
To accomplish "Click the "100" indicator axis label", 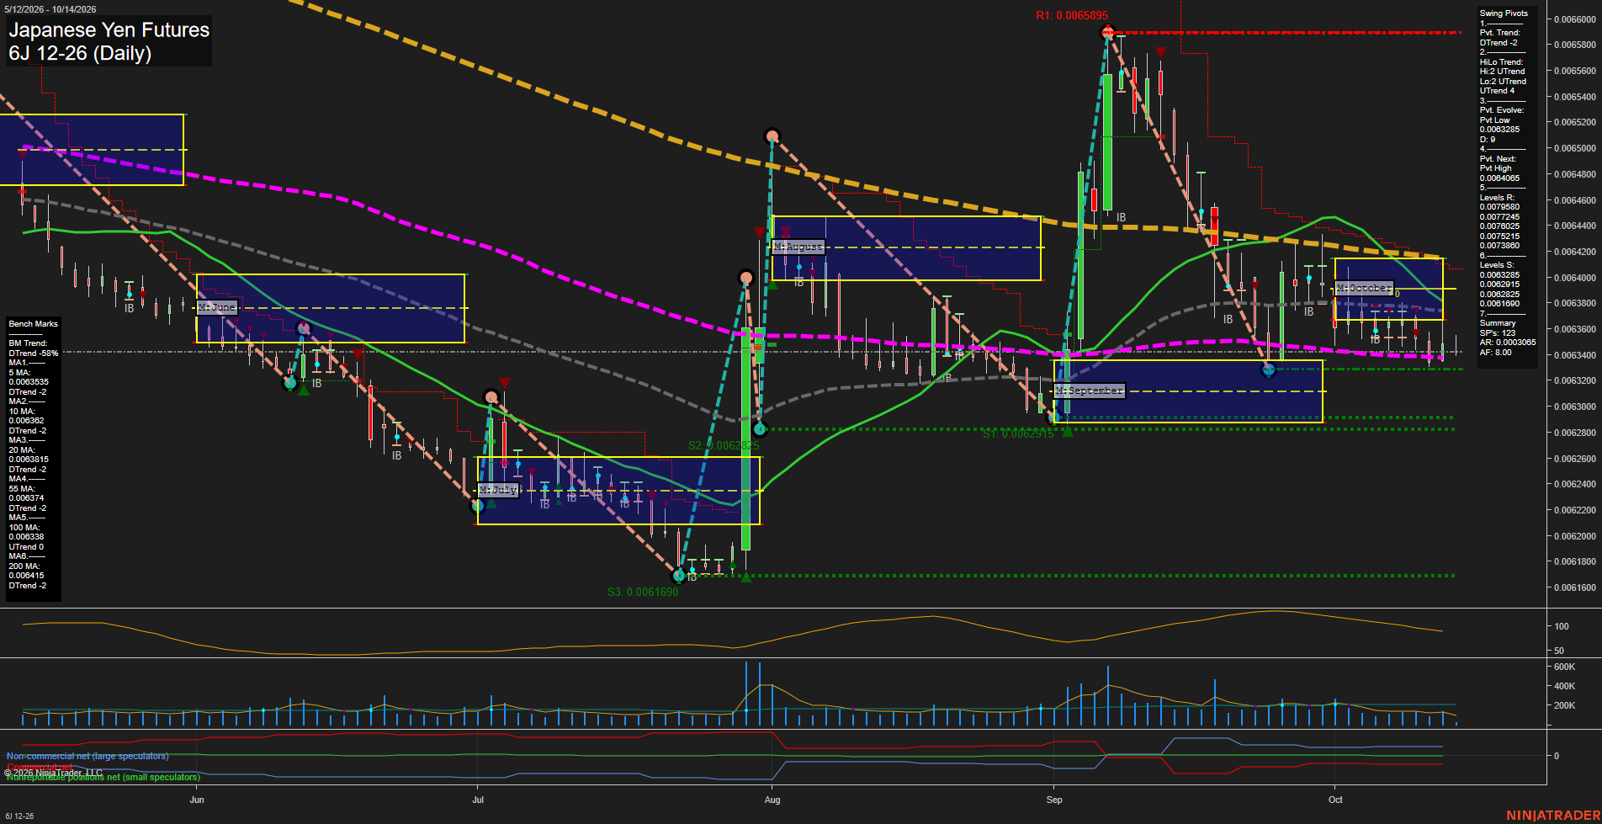I will [x=1562, y=626].
